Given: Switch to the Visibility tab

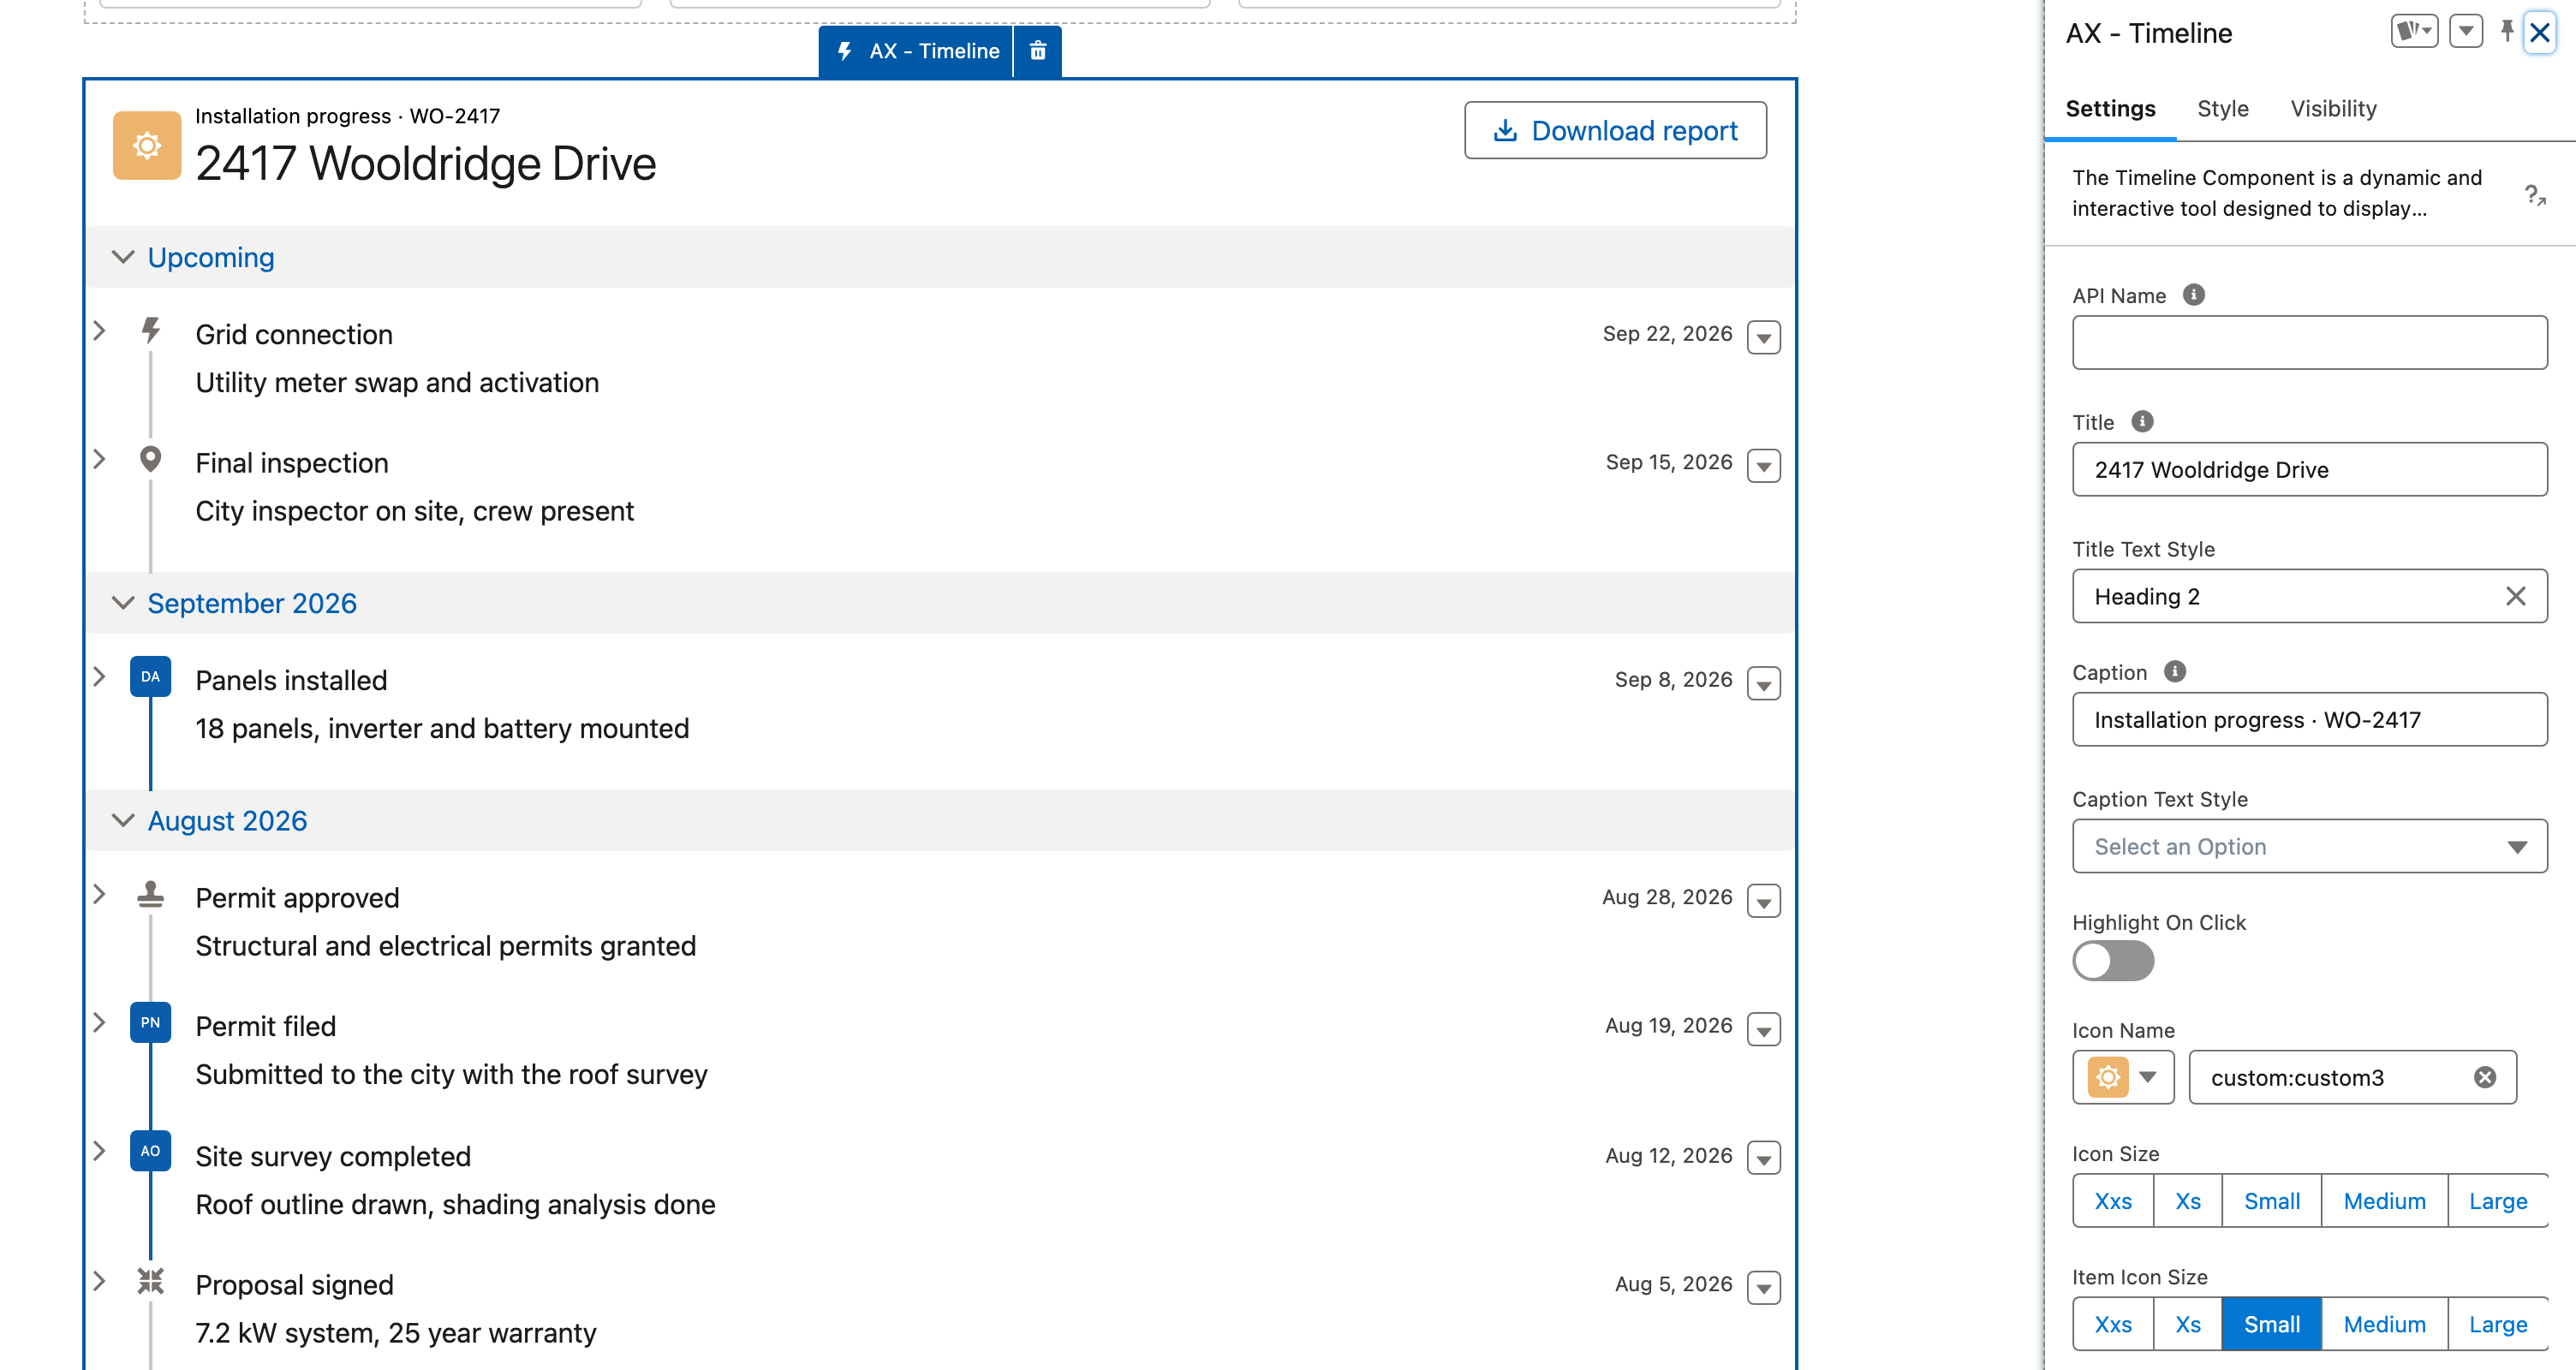Looking at the screenshot, I should (x=2333, y=109).
